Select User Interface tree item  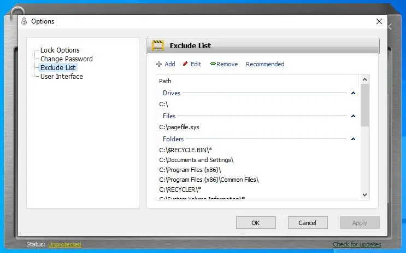(61, 77)
